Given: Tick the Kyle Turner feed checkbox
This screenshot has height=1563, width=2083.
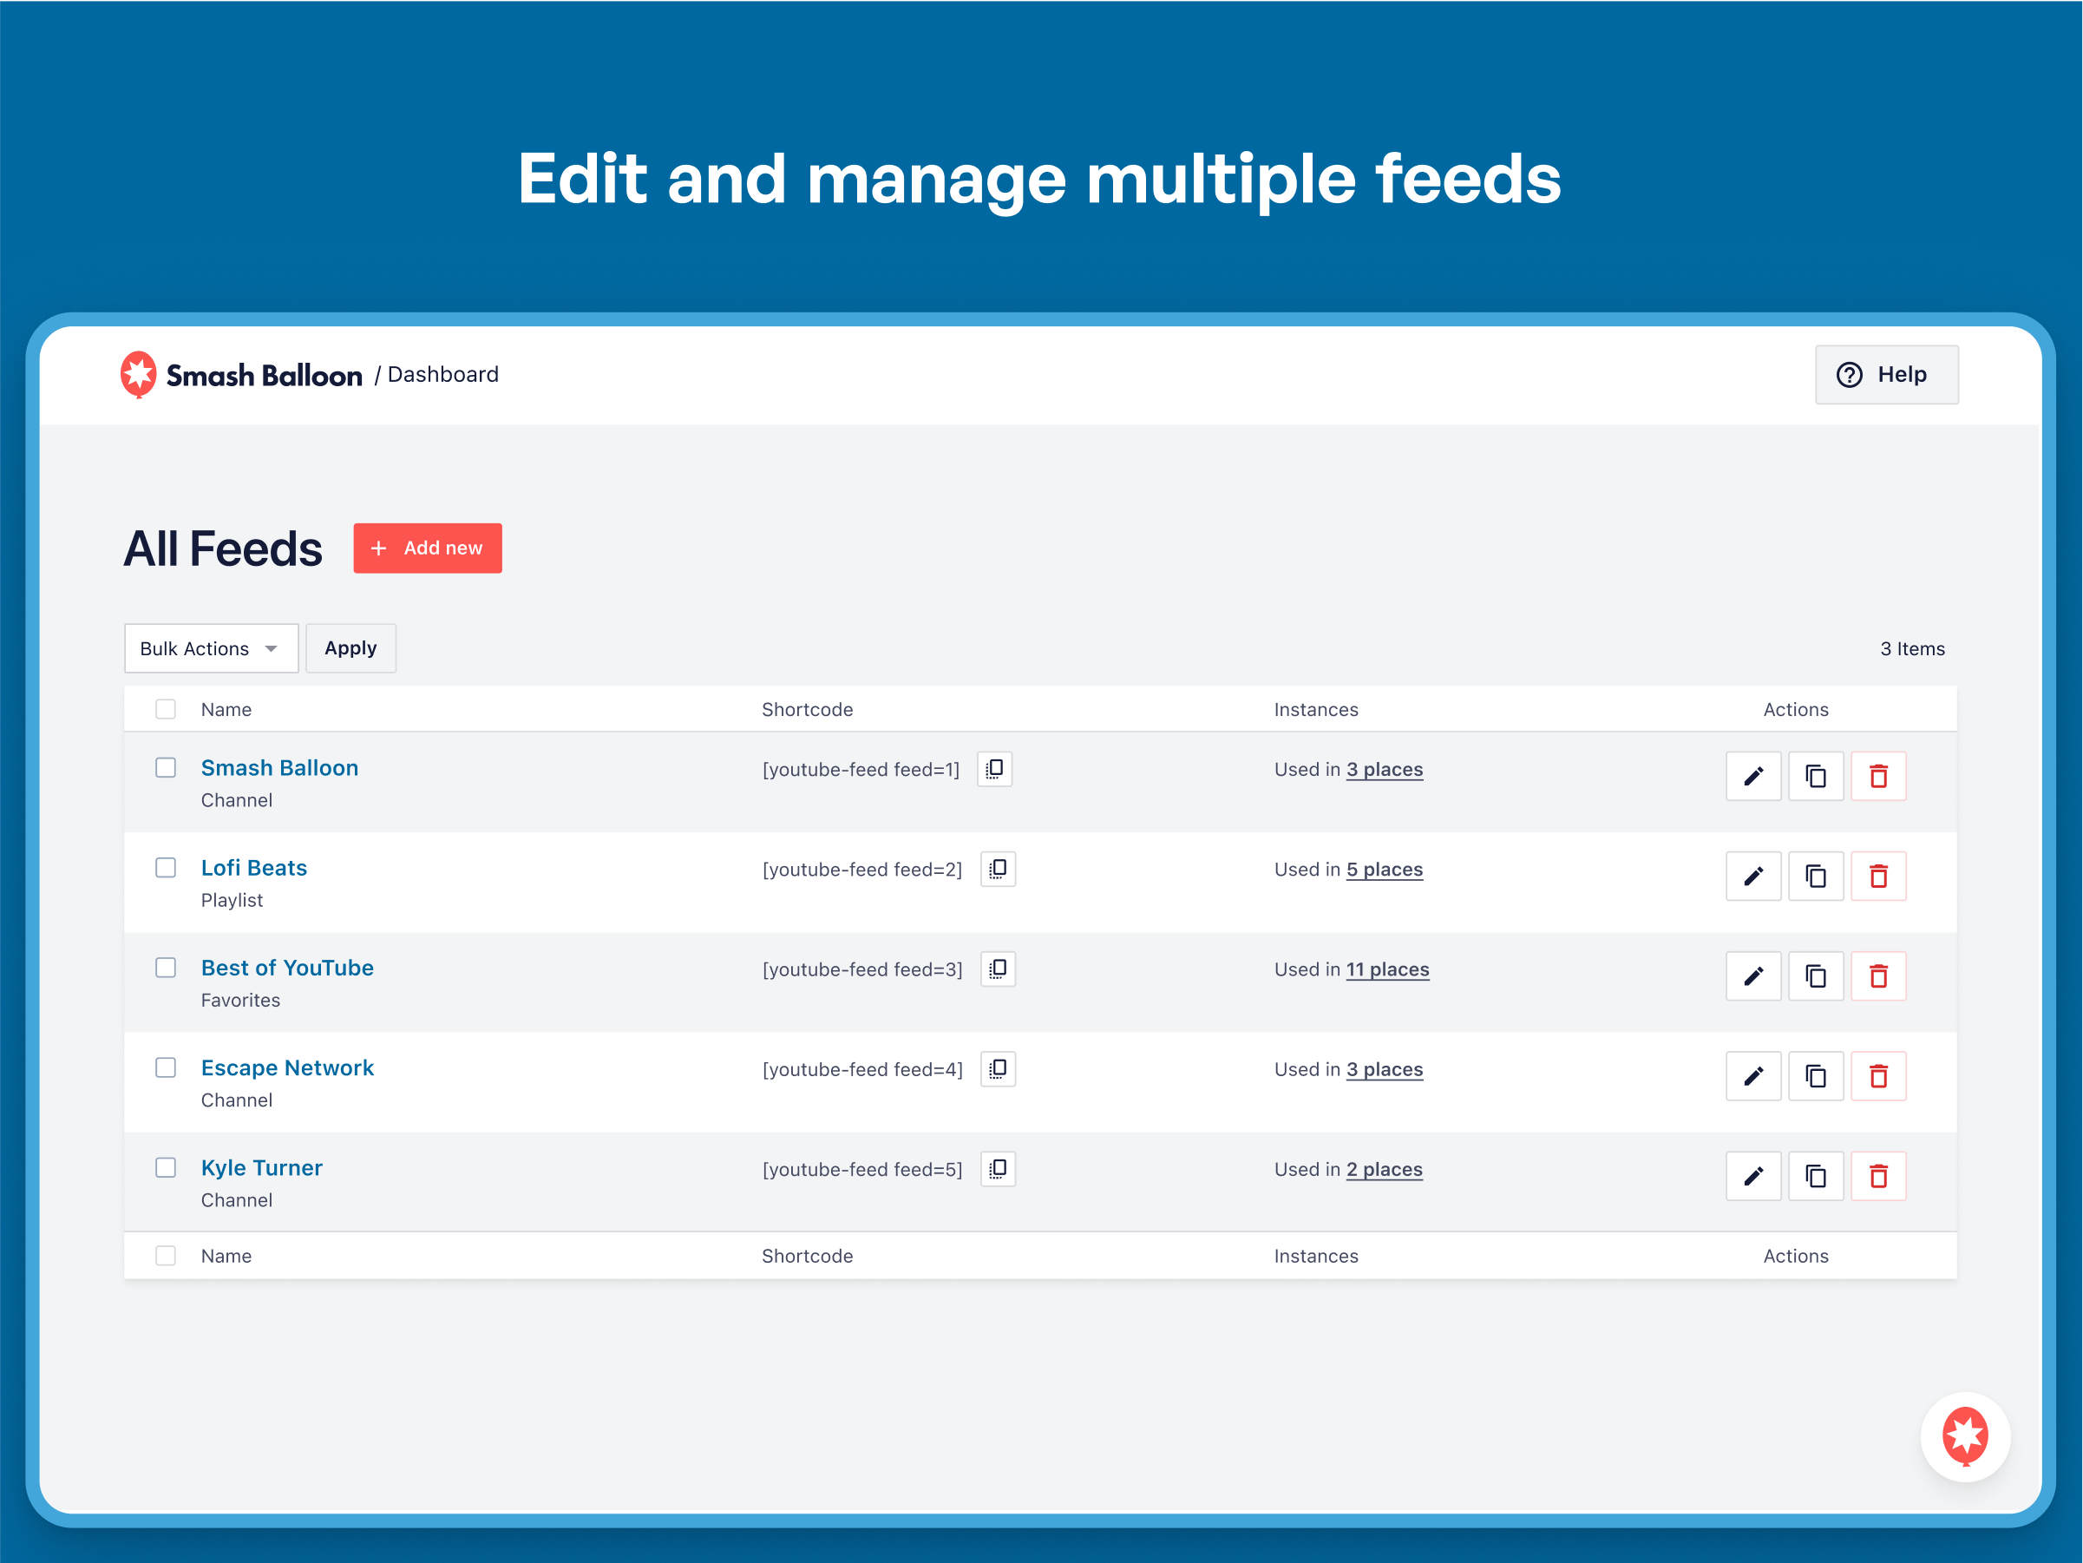Looking at the screenshot, I should click(166, 1167).
